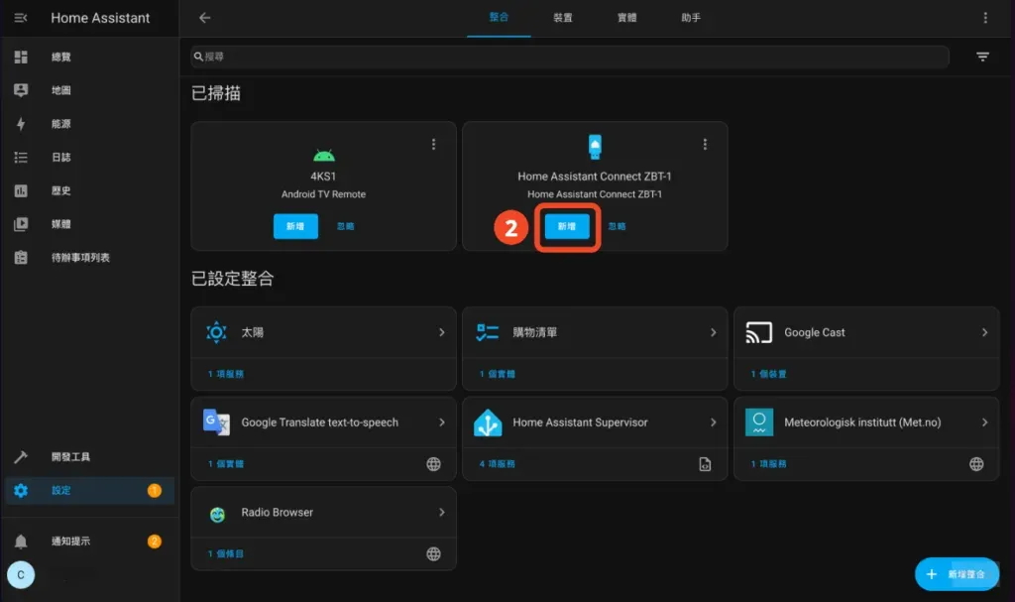Screen dimensions: 1015x602
Task: Open the filter icon beside search bar
Action: [x=982, y=57]
